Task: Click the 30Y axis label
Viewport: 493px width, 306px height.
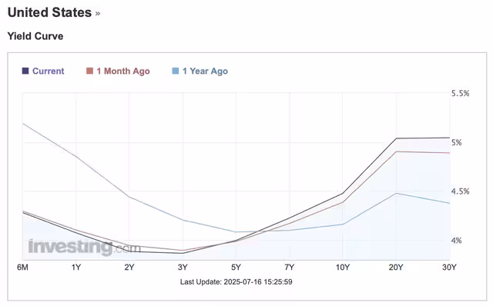Action: (449, 267)
